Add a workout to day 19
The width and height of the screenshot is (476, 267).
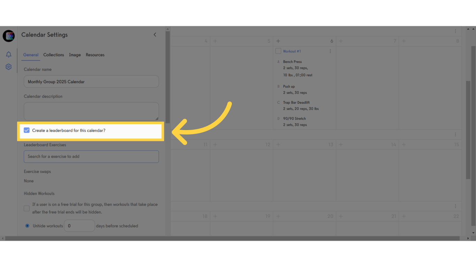pyautogui.click(x=215, y=216)
